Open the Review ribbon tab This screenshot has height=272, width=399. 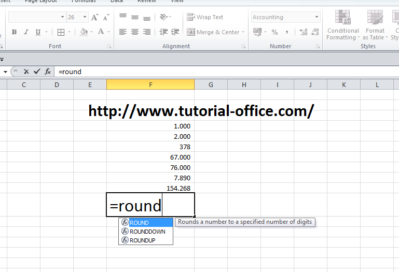(x=146, y=1)
